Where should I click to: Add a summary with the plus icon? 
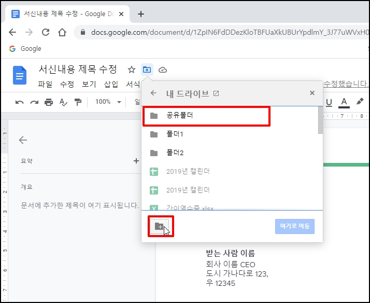coord(136,161)
